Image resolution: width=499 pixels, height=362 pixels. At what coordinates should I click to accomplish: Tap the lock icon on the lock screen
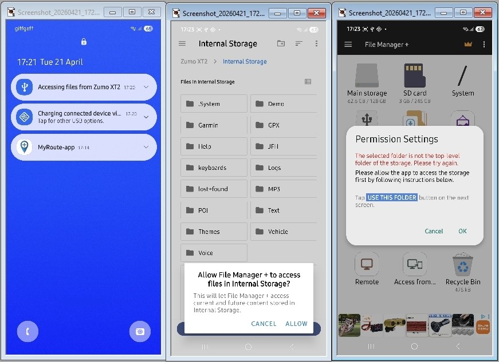[84, 42]
